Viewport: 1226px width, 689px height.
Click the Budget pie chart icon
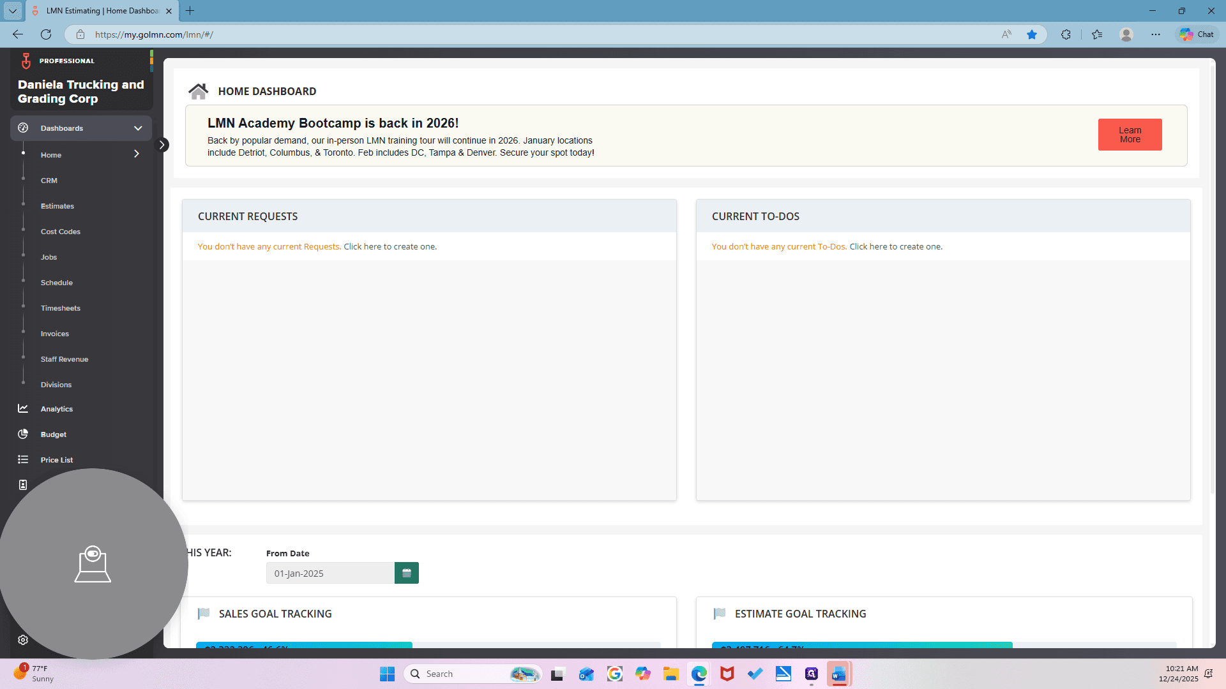pos(23,434)
